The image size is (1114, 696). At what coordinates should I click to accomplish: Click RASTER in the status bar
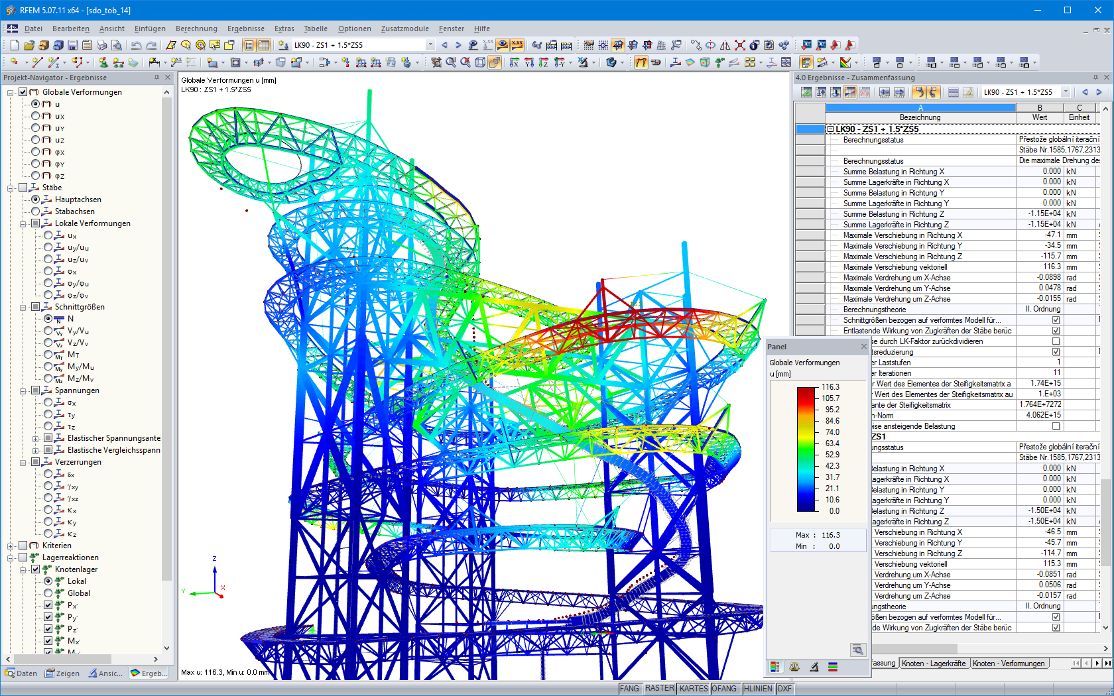coord(660,688)
